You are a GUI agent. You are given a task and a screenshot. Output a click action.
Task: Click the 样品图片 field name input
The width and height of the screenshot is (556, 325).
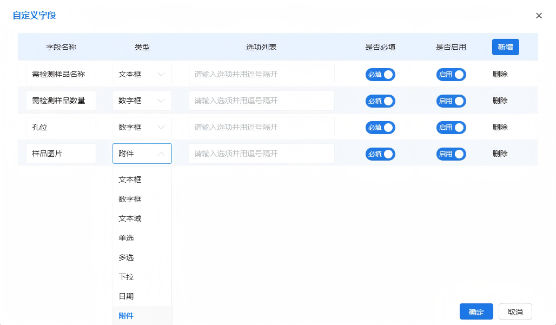tap(61, 154)
